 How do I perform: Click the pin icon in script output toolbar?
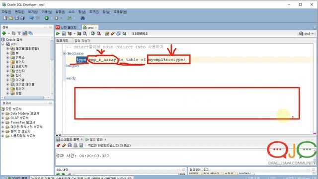[59, 145]
